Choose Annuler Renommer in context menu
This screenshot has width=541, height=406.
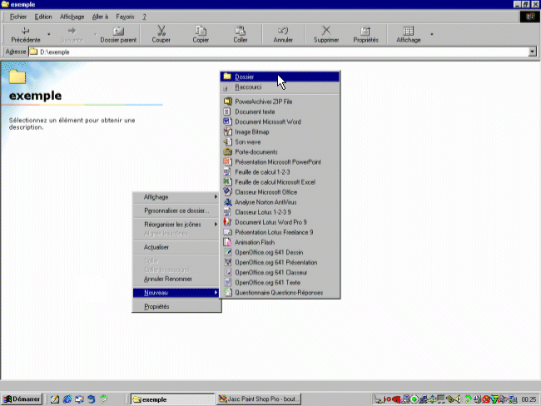pyautogui.click(x=176, y=279)
